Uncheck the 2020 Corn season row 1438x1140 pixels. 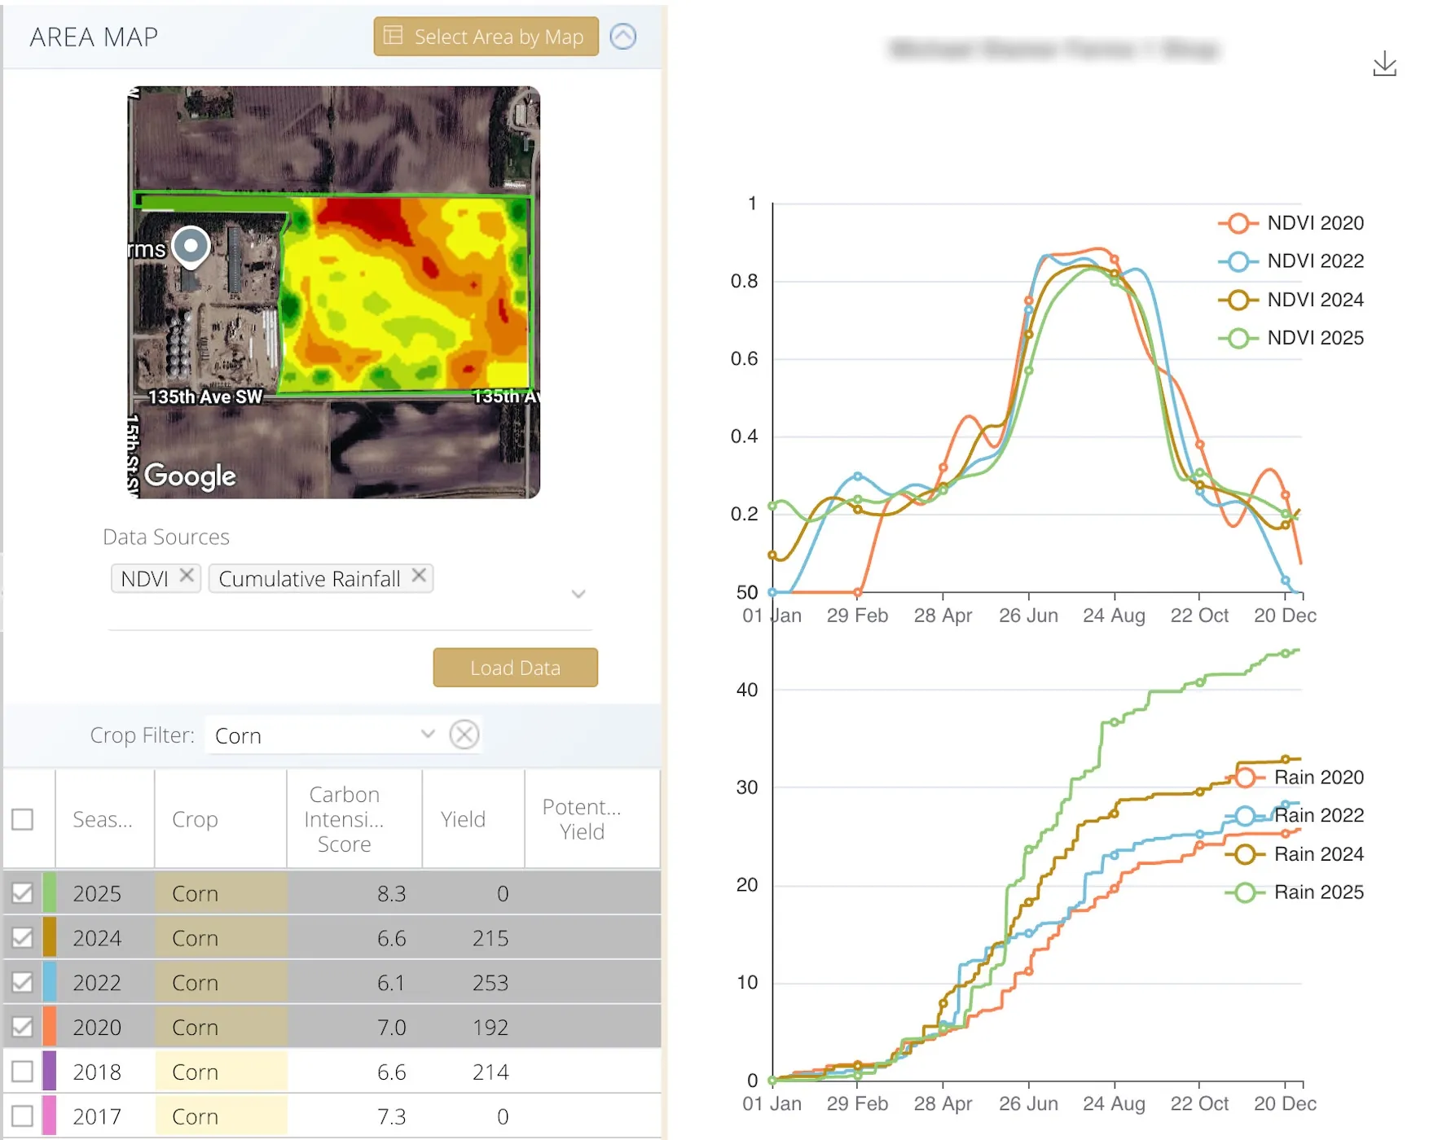[x=23, y=1028]
